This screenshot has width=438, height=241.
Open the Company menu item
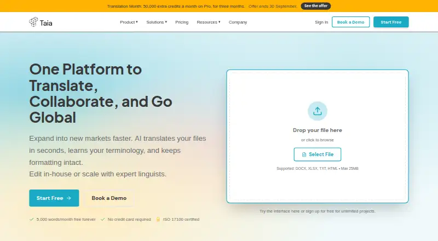[x=238, y=22]
